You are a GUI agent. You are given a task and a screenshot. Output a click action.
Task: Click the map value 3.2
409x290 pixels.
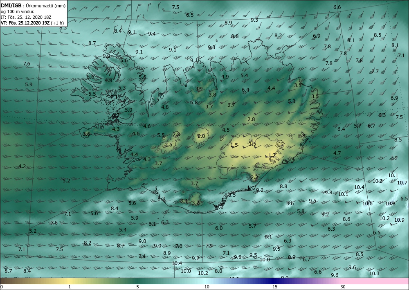pyautogui.click(x=196, y=202)
